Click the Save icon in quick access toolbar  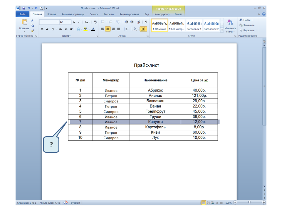tap(23, 8)
